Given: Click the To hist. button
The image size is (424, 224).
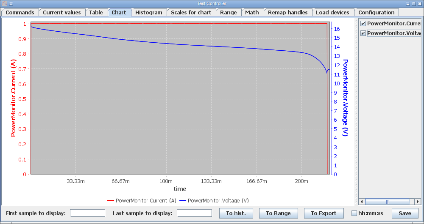Looking at the screenshot, I should pyautogui.click(x=236, y=213).
